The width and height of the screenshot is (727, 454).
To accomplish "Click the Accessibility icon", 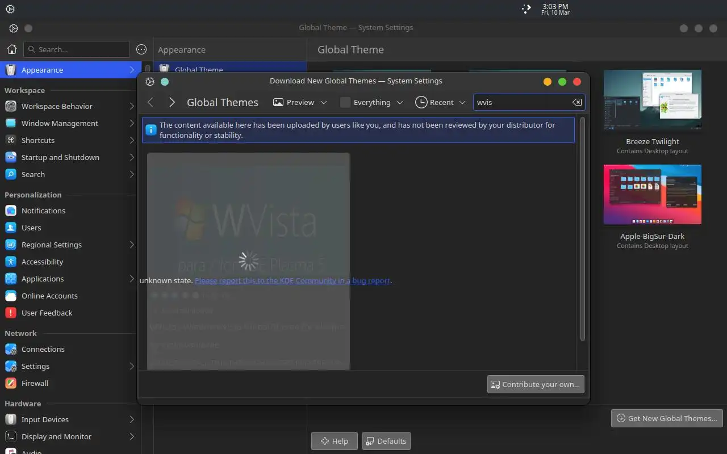I will click(x=11, y=262).
